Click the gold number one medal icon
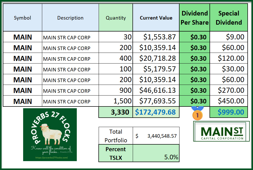 [197, 114]
